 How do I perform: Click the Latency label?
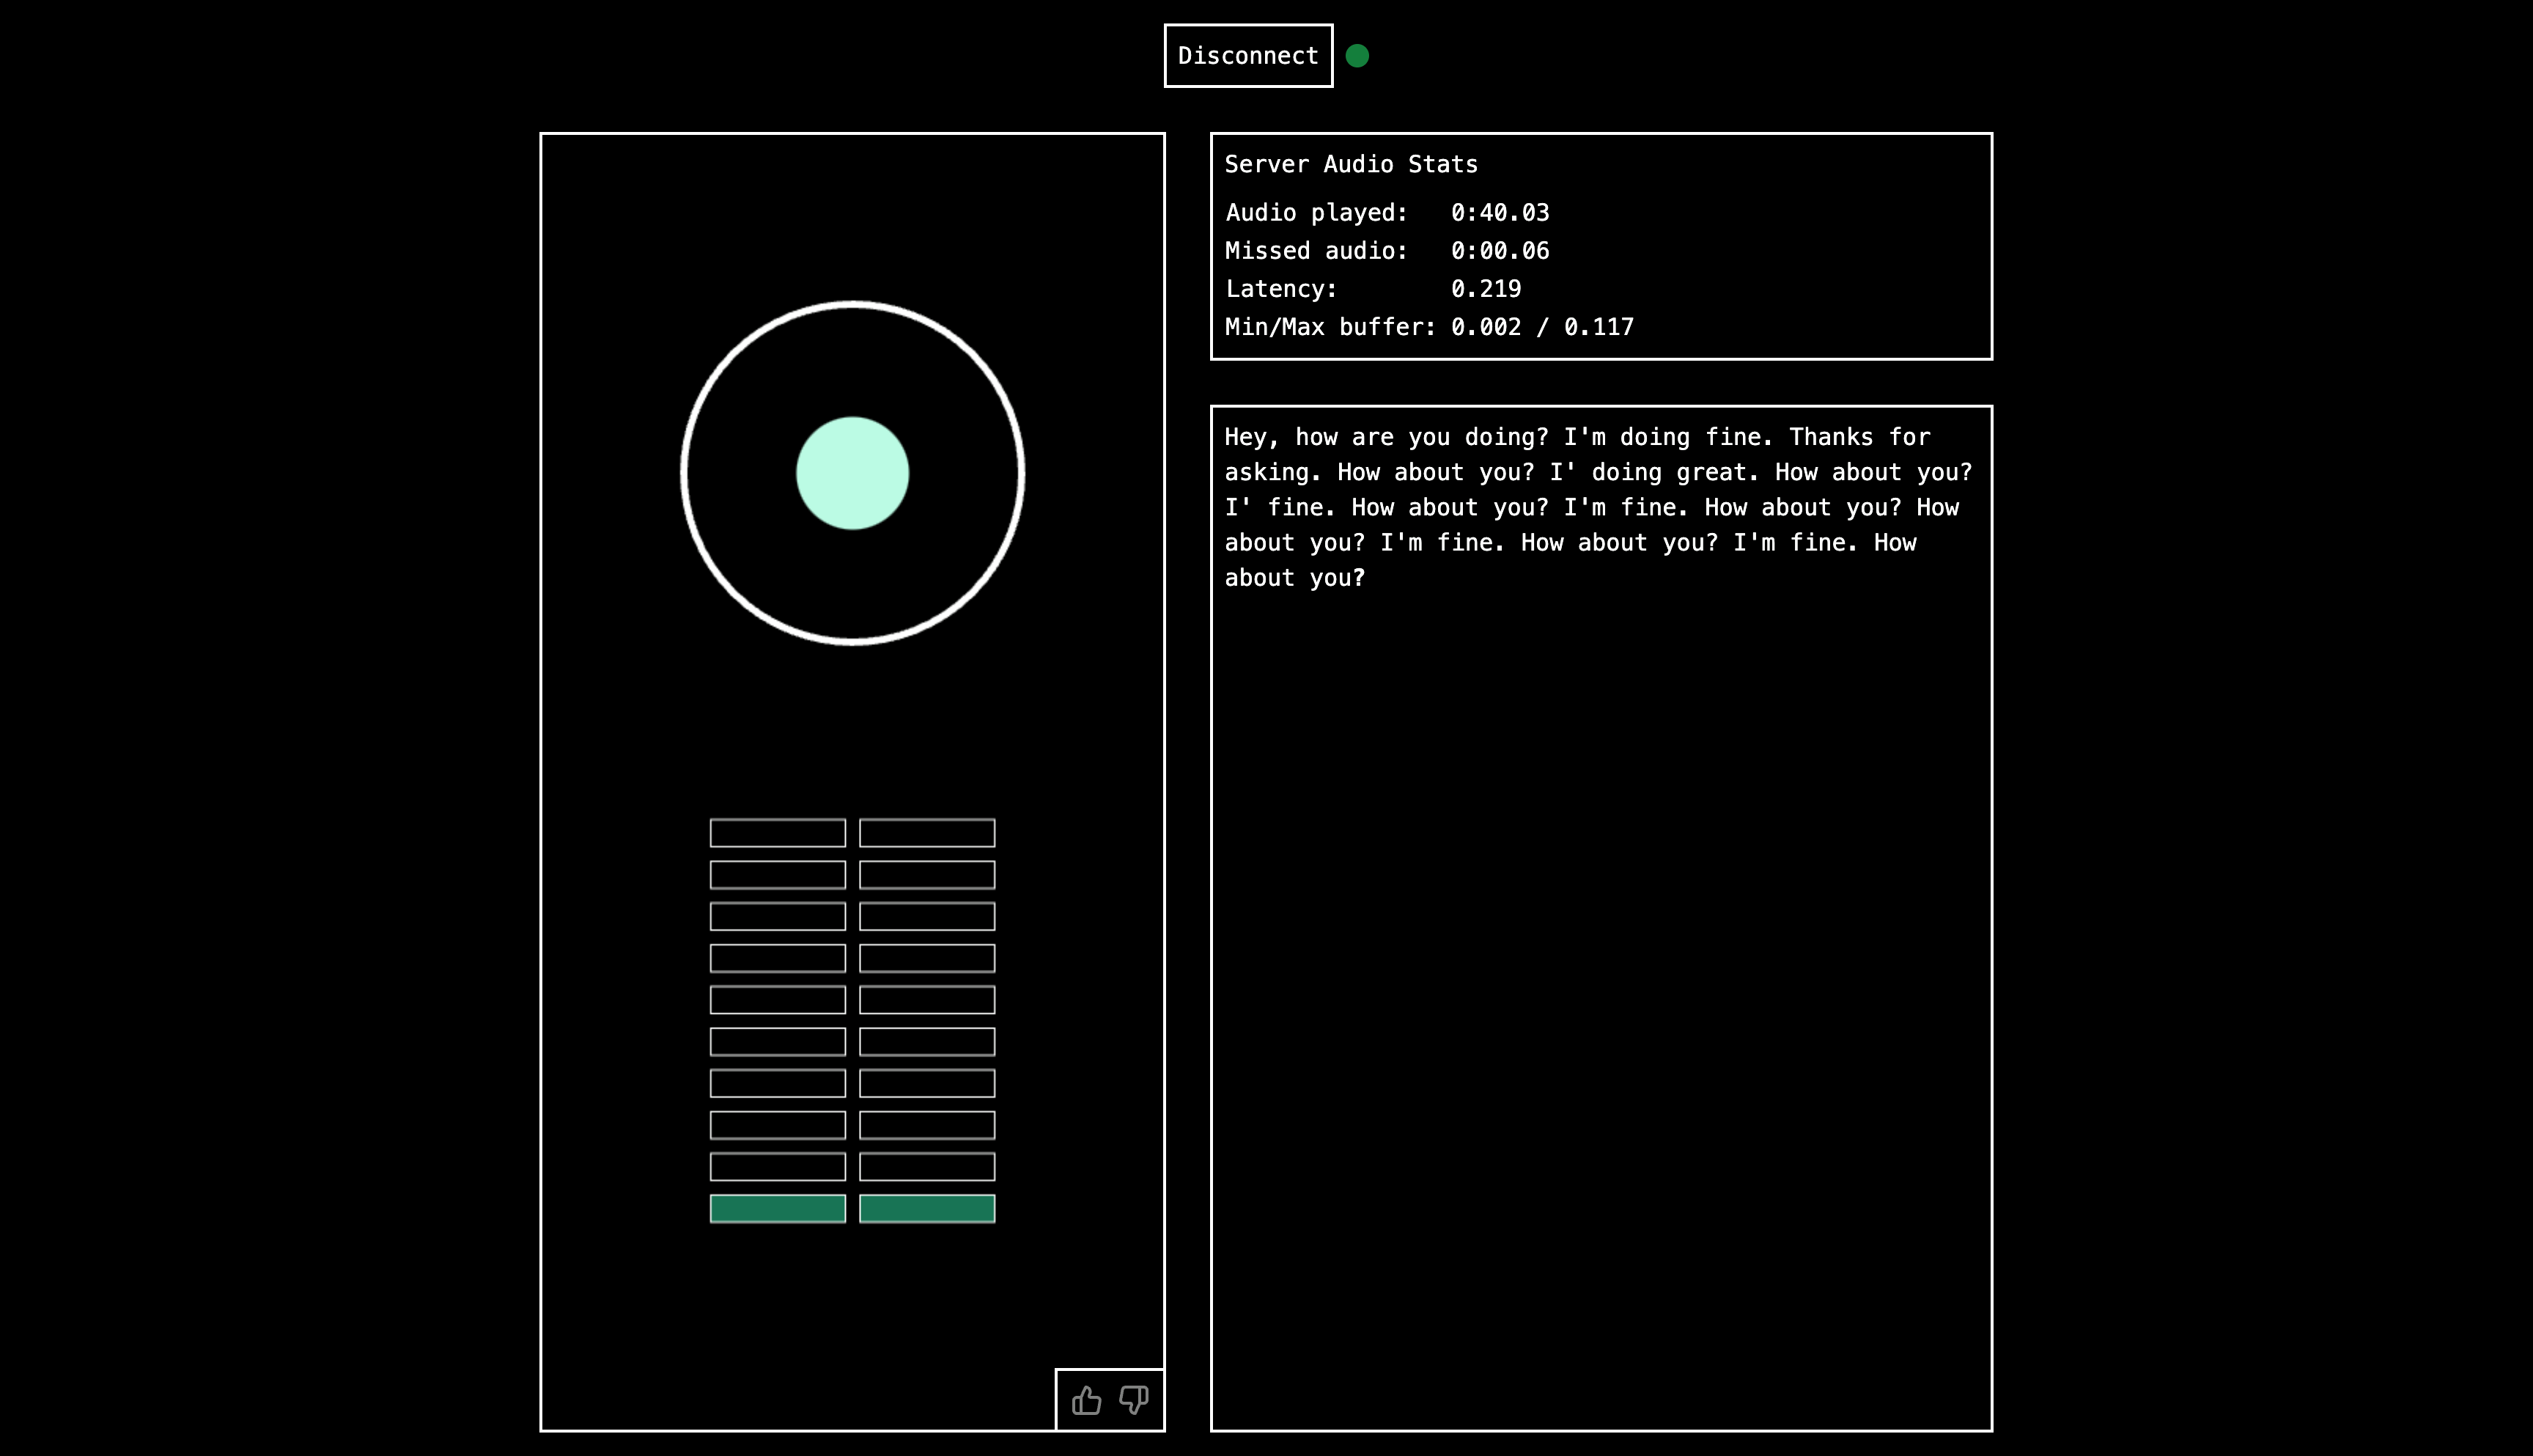1281,289
